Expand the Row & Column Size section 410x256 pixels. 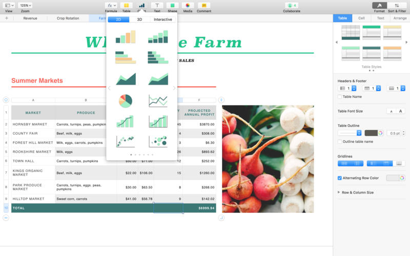[x=339, y=193]
